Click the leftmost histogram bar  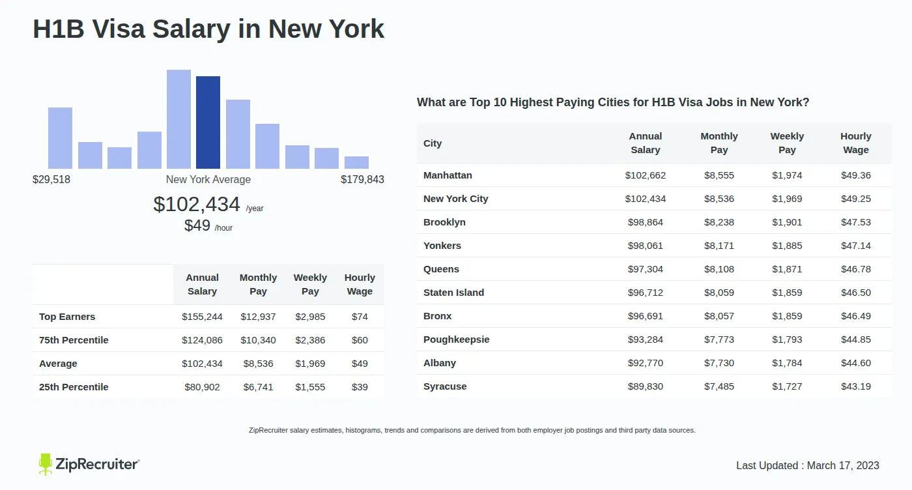(x=60, y=138)
